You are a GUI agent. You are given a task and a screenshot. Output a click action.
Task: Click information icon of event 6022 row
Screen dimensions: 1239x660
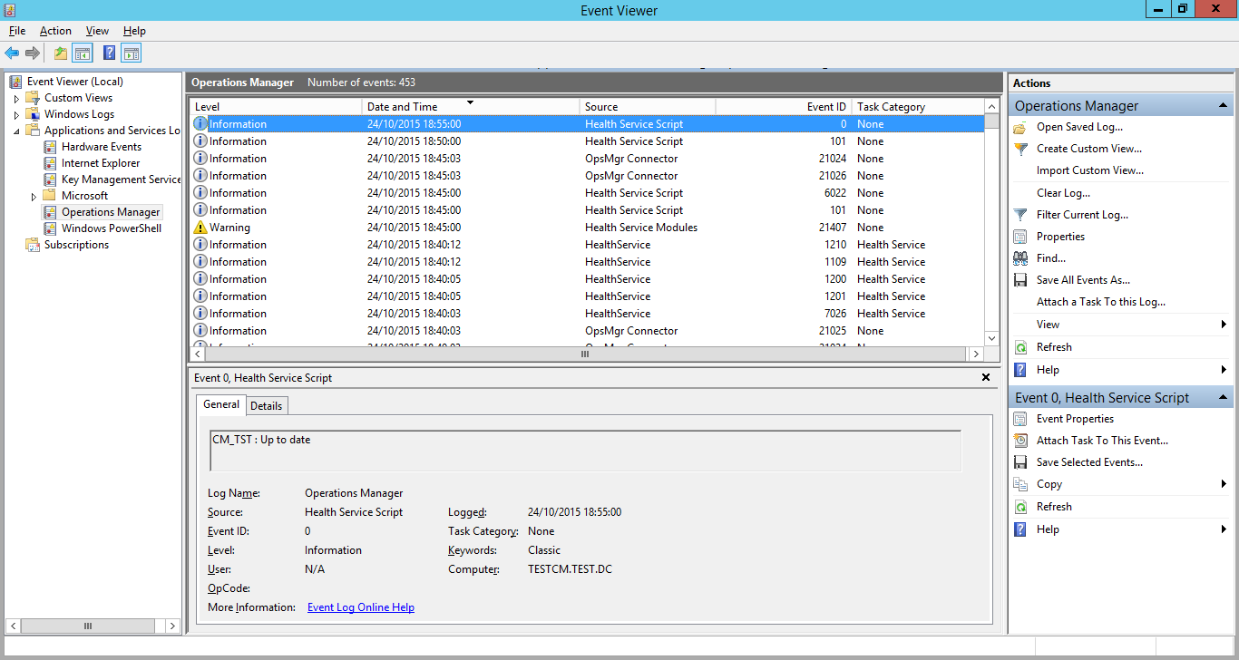pos(200,193)
